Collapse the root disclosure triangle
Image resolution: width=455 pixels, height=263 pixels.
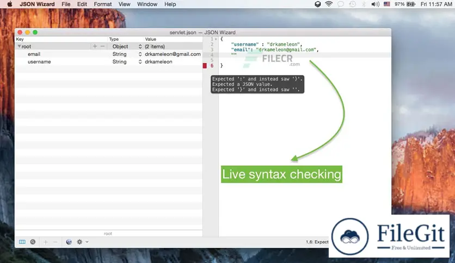click(19, 46)
